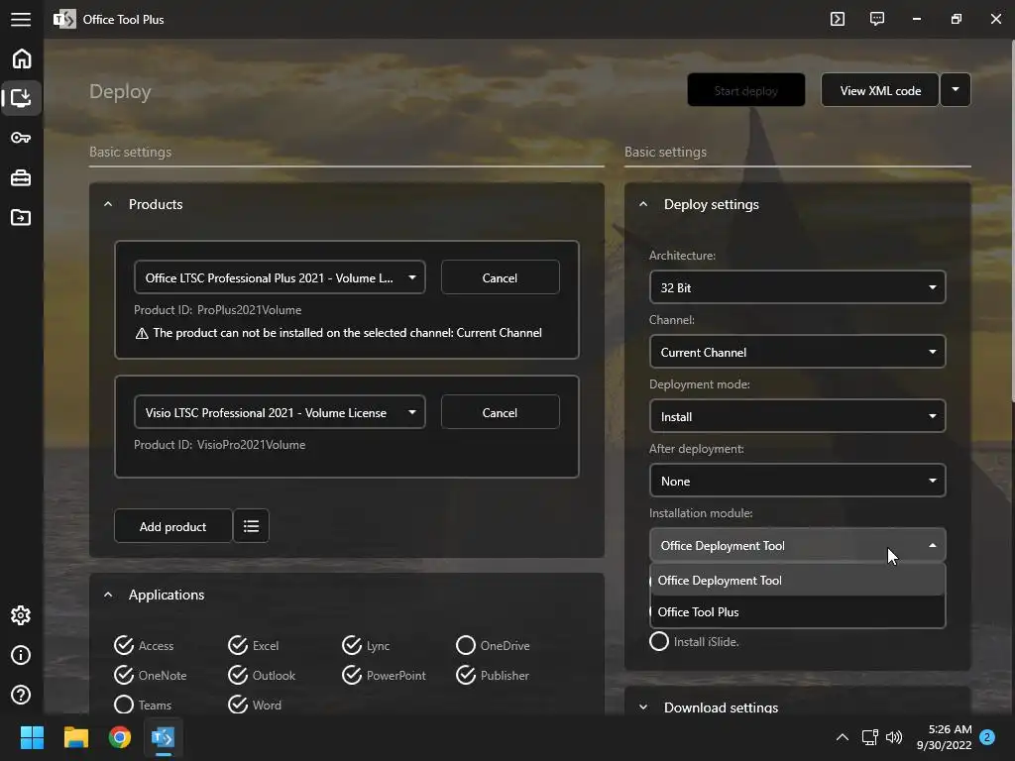The width and height of the screenshot is (1015, 761).
Task: Open the About info icon
Action: [x=22, y=655]
